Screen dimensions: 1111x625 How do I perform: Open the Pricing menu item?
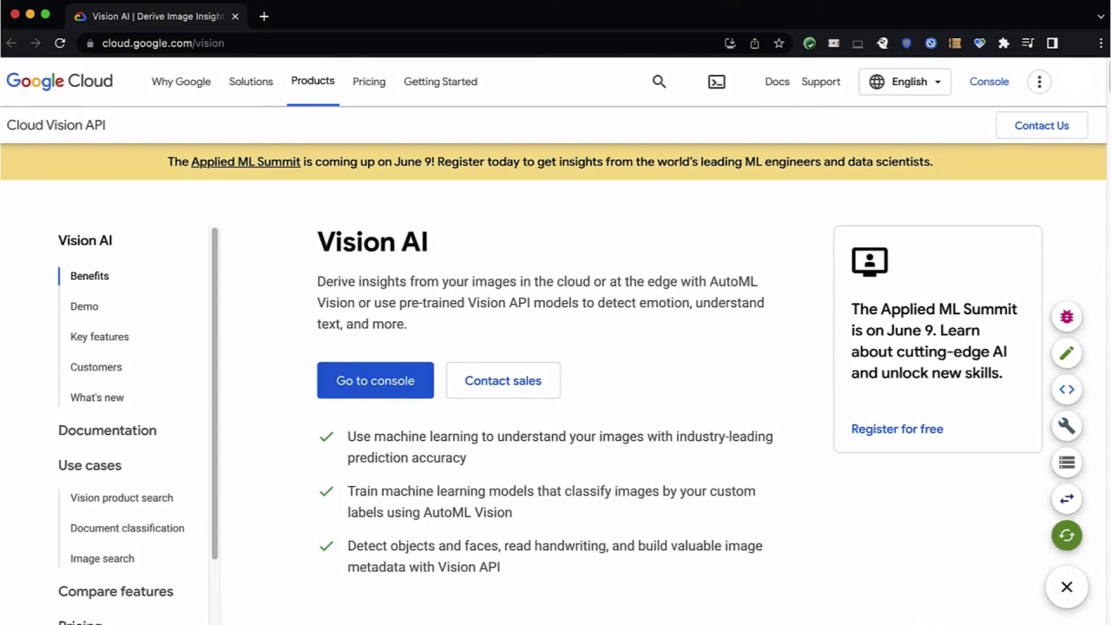pos(369,81)
